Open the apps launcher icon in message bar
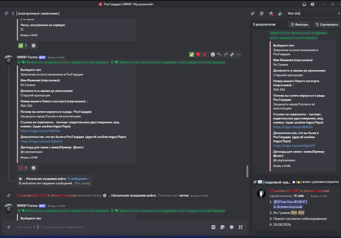 click(x=241, y=227)
